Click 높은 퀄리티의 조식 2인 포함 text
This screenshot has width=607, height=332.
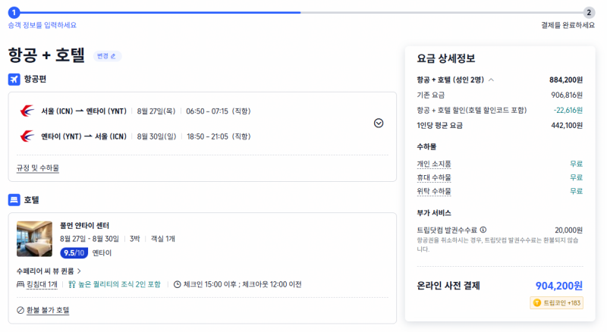[x=119, y=284]
